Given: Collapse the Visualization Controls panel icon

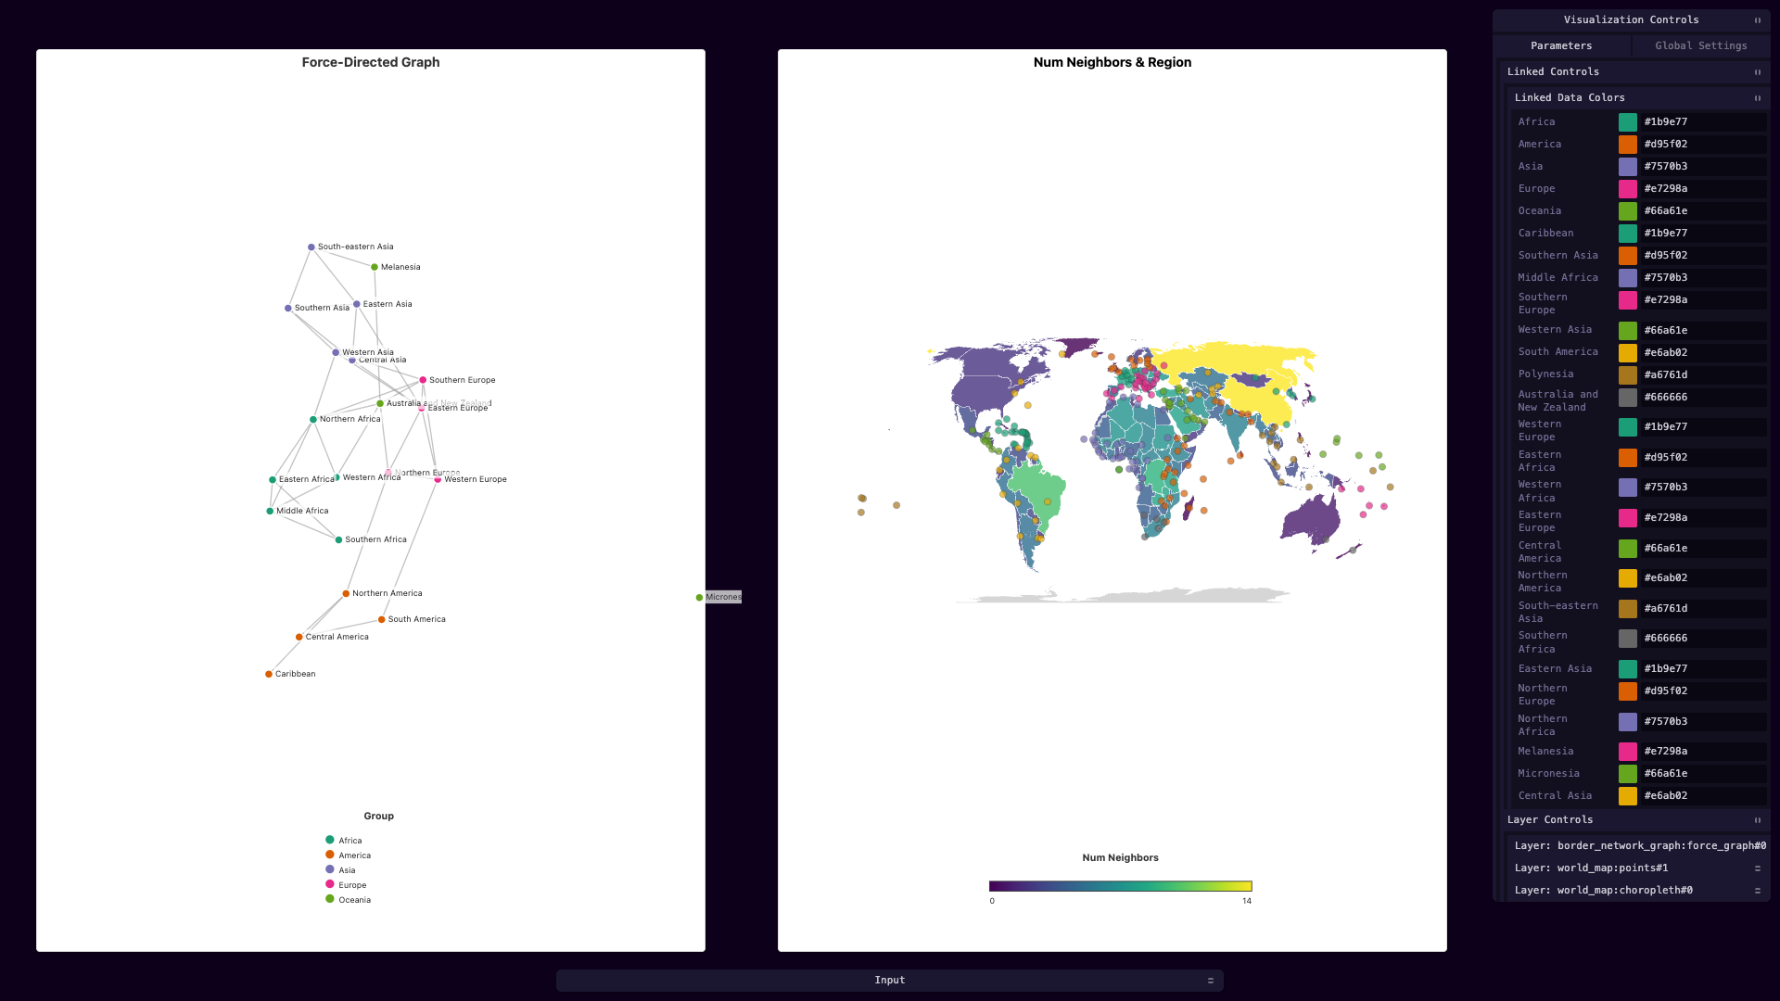Looking at the screenshot, I should point(1757,20).
